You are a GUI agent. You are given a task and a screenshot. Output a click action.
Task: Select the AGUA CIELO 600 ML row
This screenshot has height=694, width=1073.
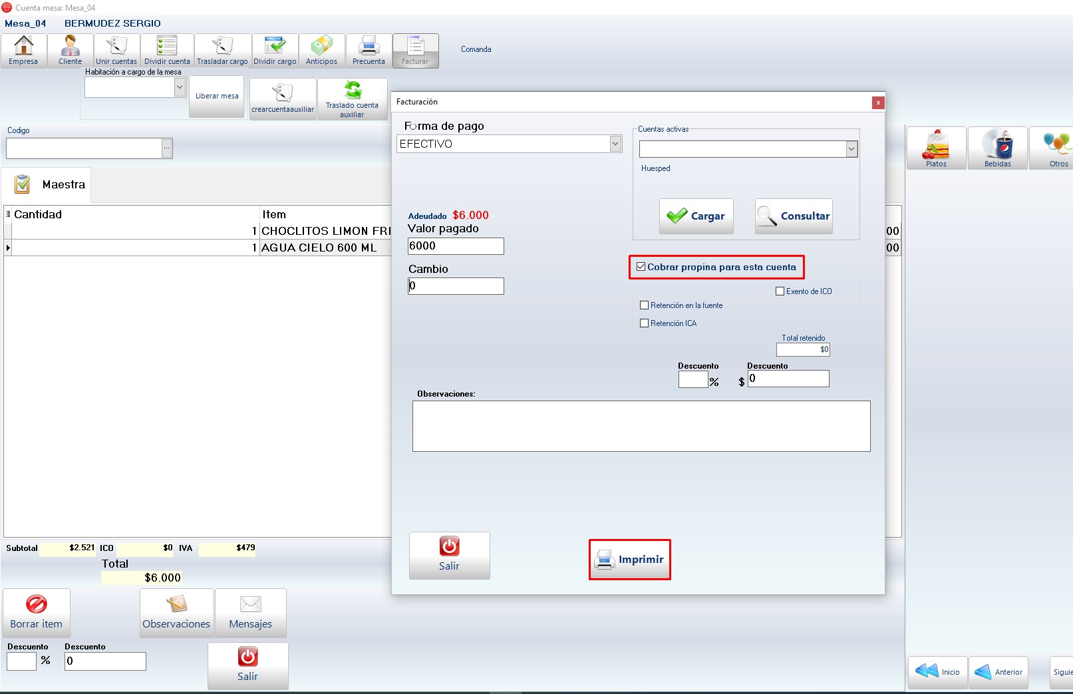point(319,248)
